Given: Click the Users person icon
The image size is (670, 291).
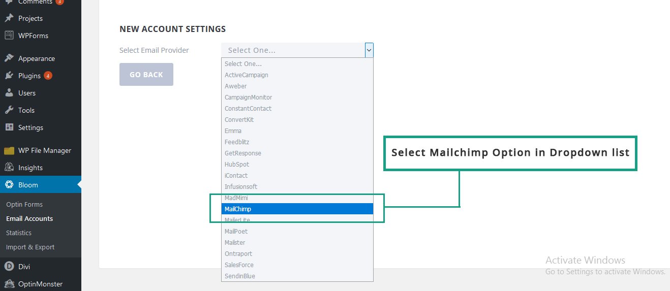Looking at the screenshot, I should pos(9,93).
